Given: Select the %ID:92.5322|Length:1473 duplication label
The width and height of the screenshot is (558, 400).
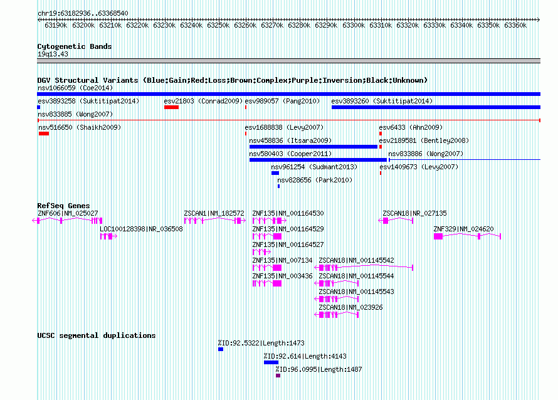Looking at the screenshot, I should click(x=261, y=343).
